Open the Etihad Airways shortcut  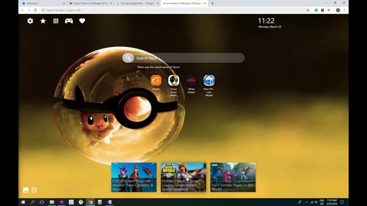191,81
